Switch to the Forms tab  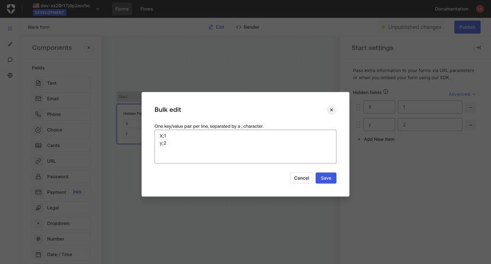pyautogui.click(x=122, y=9)
